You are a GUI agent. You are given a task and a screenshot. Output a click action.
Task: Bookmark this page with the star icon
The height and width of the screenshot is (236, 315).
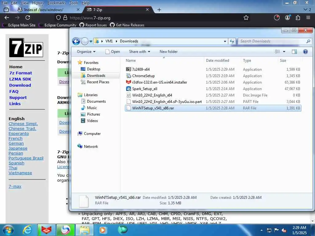coord(246,18)
